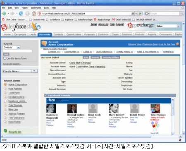Collapse the Facebook Friends section

point(46,96)
